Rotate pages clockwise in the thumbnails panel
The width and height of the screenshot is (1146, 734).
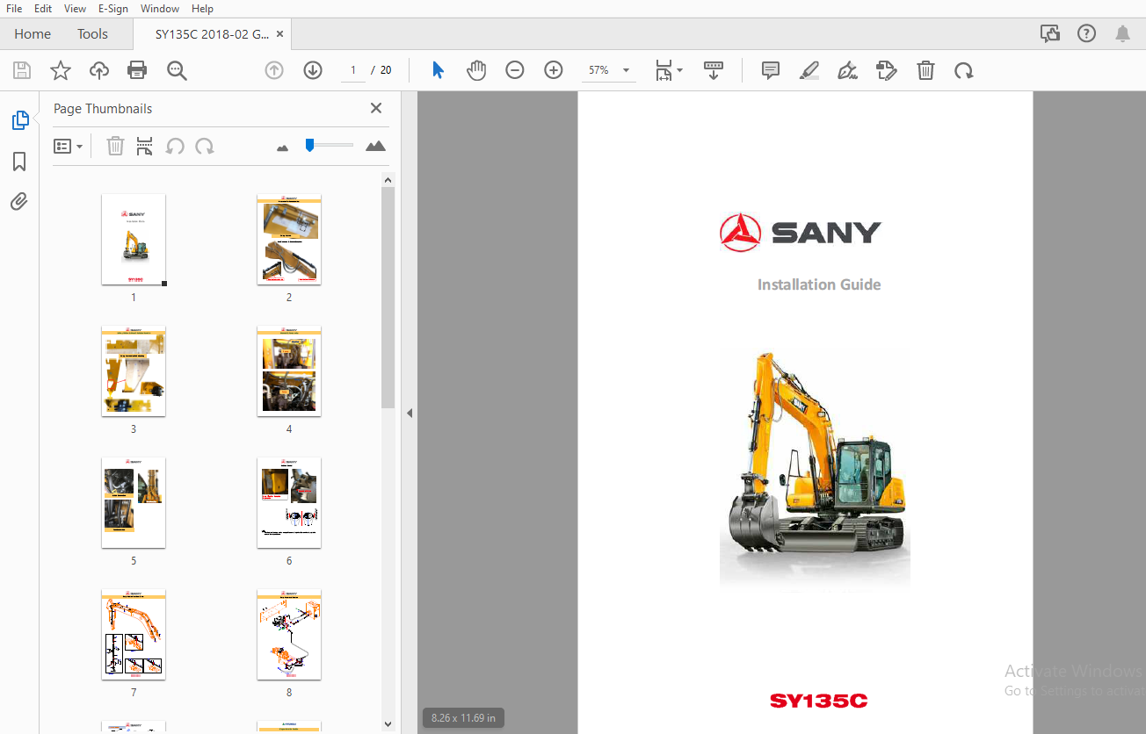tap(205, 146)
